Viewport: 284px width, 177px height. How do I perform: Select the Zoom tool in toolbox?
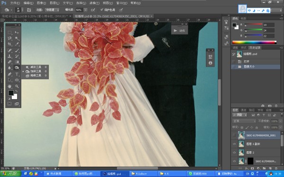coord(17,86)
